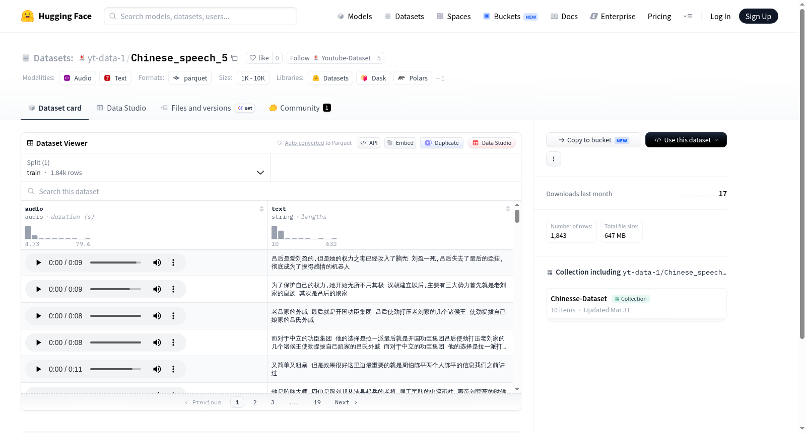Open Enterprise in top navigation
This screenshot has width=806, height=433.
(x=613, y=16)
